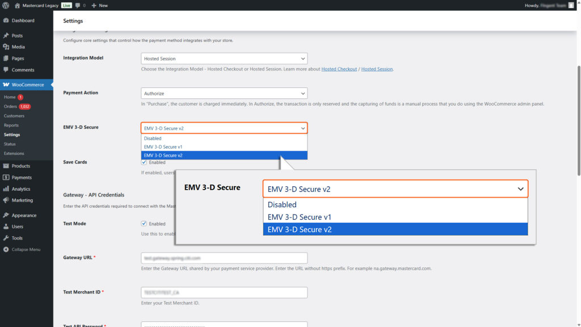The width and height of the screenshot is (581, 327).
Task: Open the Payments sidebar icon
Action: click(6, 177)
